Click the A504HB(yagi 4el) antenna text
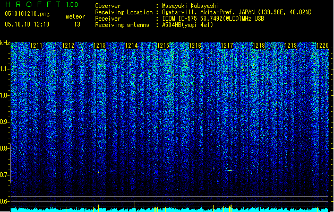The width and height of the screenshot is (334, 212). pyautogui.click(x=187, y=25)
